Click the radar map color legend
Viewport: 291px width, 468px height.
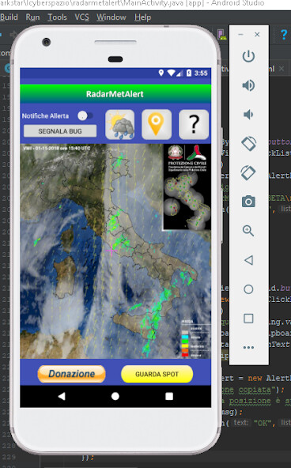[195, 338]
